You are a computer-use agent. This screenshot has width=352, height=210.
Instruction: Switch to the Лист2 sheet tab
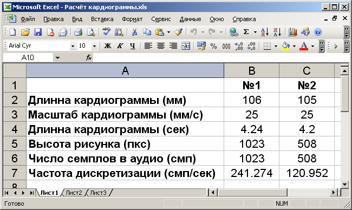[x=74, y=193]
